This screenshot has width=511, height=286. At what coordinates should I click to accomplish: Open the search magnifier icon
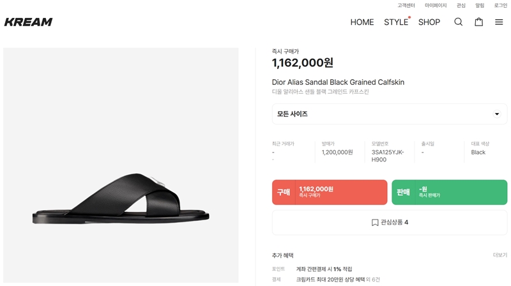[458, 22]
